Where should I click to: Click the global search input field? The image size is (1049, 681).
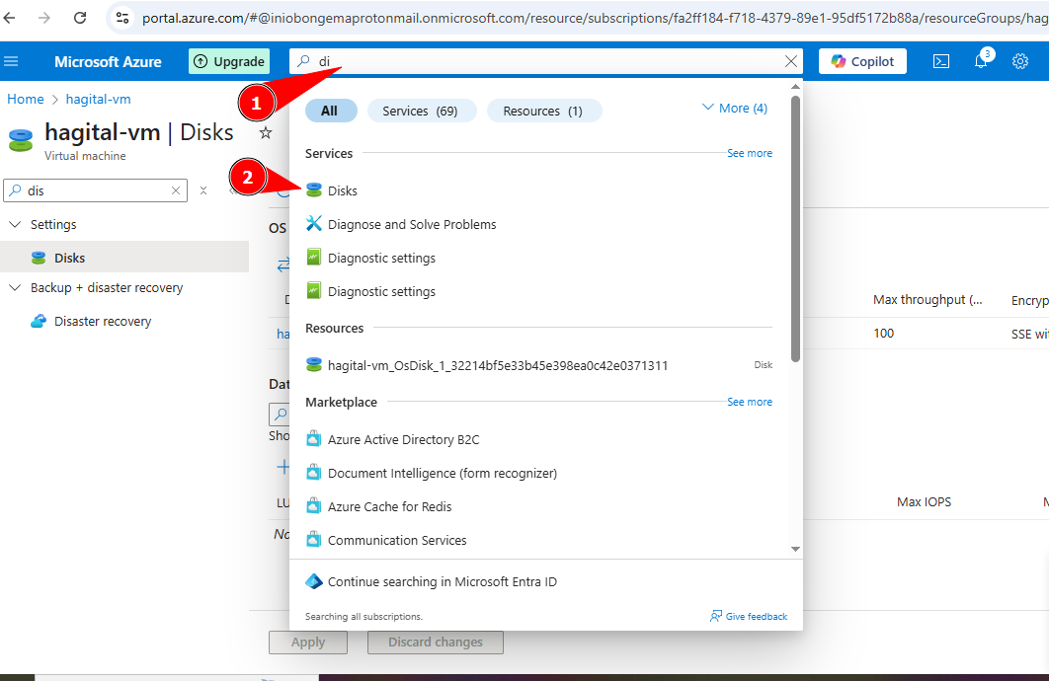tap(547, 61)
